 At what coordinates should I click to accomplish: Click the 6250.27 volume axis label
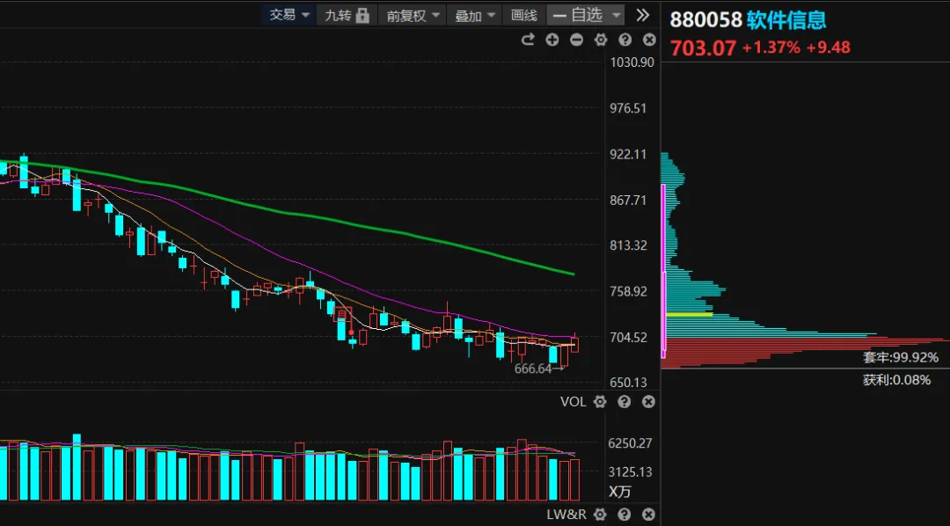[630, 443]
